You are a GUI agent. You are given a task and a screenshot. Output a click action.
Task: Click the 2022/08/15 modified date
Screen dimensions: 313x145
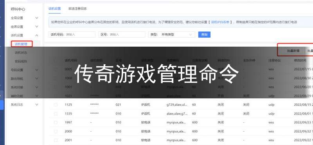pos(304,105)
